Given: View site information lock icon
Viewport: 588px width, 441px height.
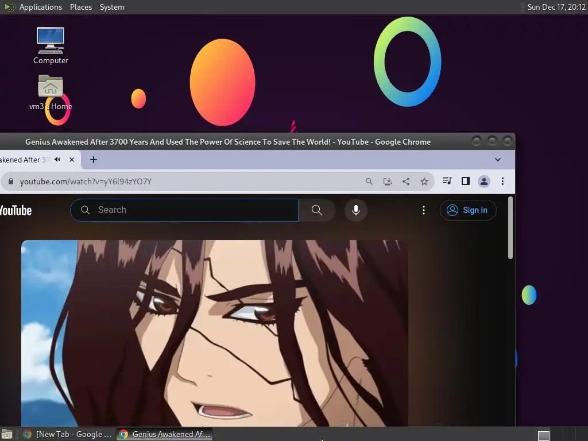Looking at the screenshot, I should [11, 181].
